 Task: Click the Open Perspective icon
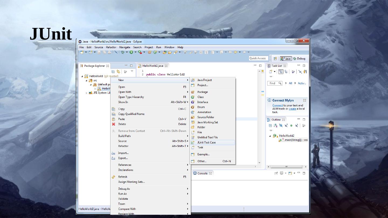(x=275, y=58)
